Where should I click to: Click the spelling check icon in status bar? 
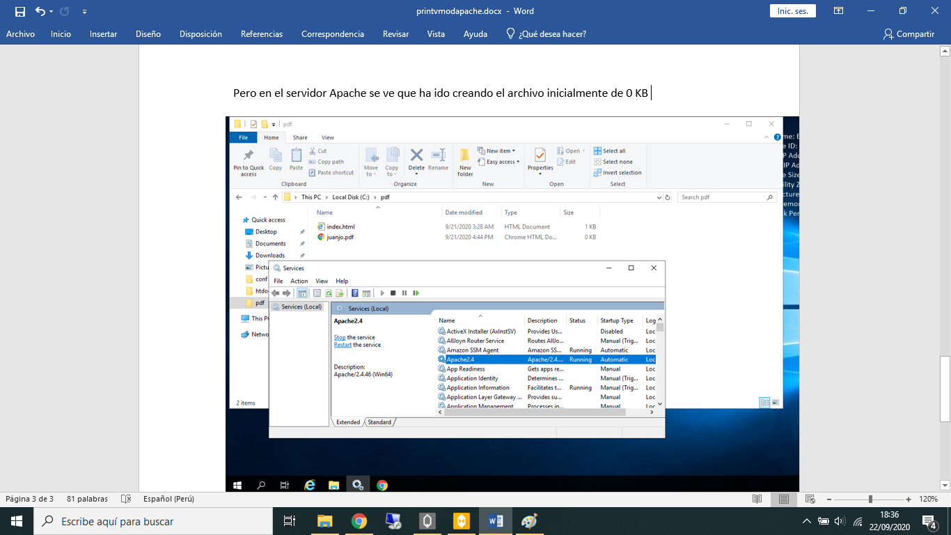point(126,499)
